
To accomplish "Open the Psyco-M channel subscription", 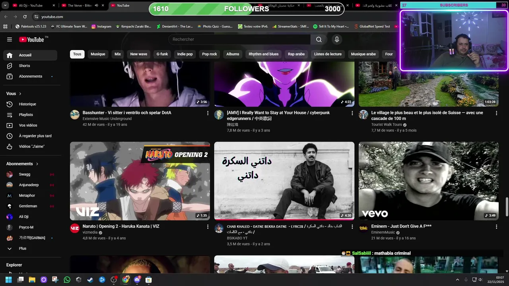I will (30, 227).
